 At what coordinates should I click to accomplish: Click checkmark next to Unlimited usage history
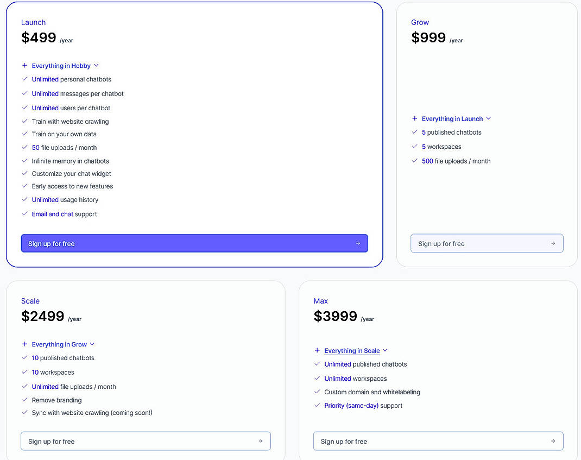(24, 199)
